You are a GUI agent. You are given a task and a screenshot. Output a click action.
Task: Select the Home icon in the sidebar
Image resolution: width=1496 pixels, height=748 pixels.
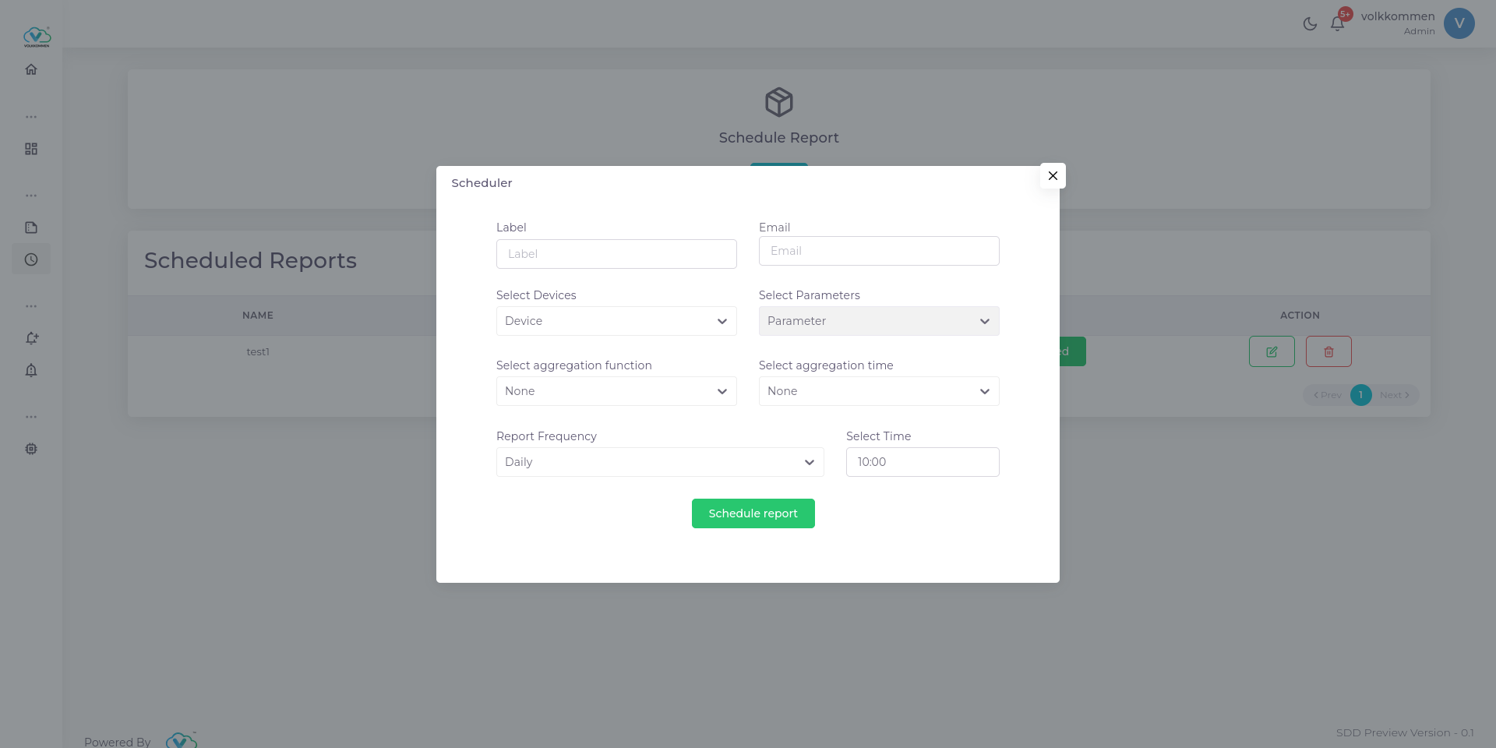[x=31, y=69]
